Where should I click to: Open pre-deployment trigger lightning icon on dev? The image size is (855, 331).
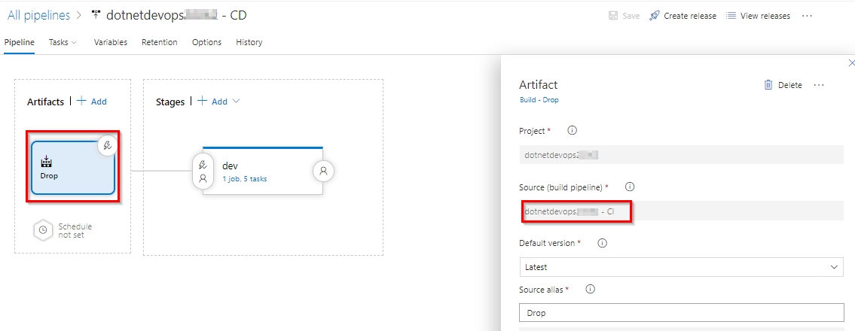[x=203, y=164]
